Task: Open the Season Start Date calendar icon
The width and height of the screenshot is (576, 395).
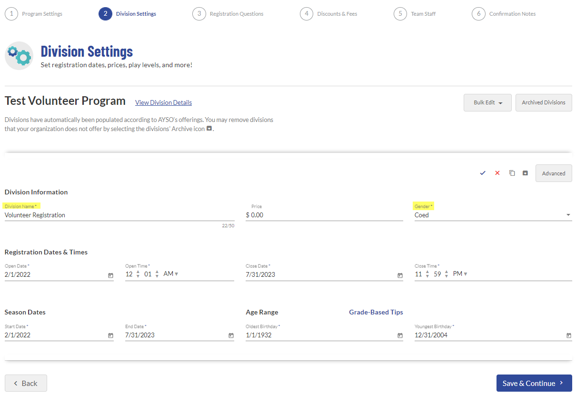Action: point(110,335)
